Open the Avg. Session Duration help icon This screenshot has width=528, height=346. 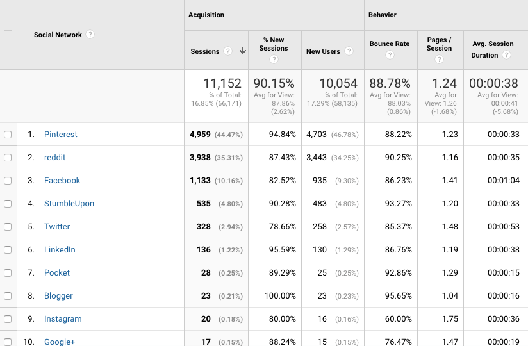point(506,55)
